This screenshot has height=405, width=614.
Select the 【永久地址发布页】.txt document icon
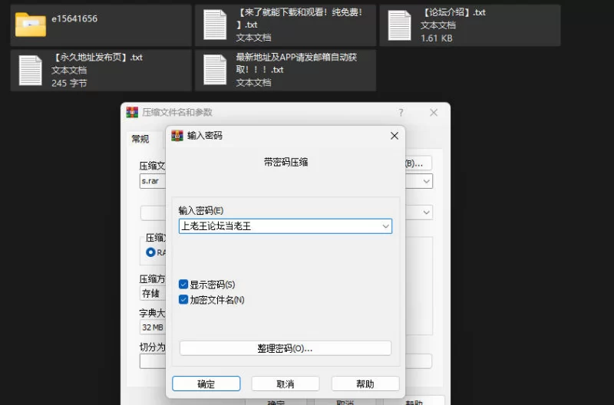tap(30, 71)
